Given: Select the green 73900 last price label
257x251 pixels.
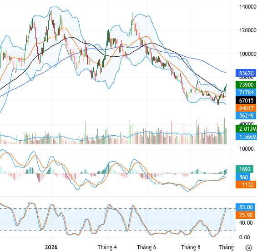Looking at the screenshot, I should click(x=246, y=85).
